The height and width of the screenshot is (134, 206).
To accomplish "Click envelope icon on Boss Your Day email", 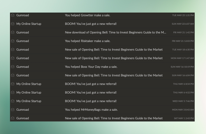I will tap(12, 67).
